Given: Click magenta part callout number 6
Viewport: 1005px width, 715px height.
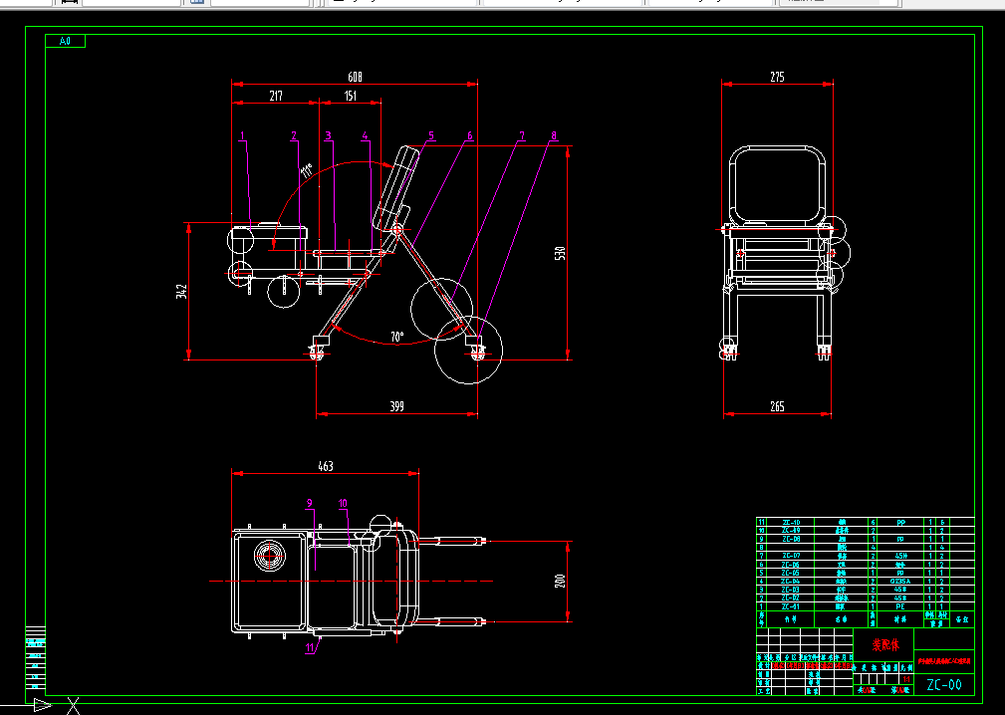Looking at the screenshot, I should pyautogui.click(x=470, y=135).
